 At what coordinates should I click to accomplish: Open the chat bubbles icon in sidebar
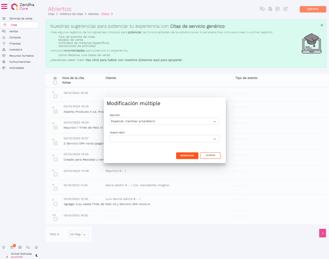28,247
